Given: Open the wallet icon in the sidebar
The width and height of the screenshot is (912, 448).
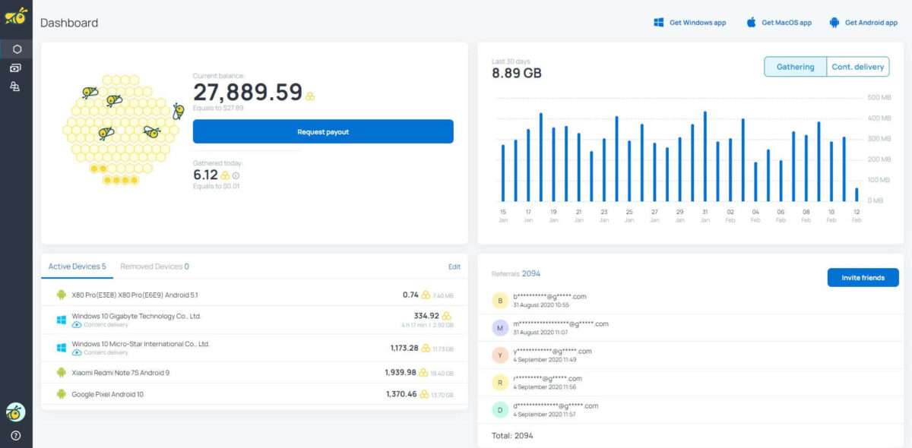Looking at the screenshot, I should click(16, 68).
